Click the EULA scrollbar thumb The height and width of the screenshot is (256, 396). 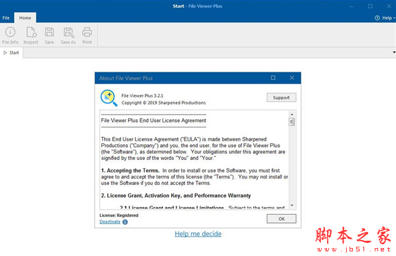(x=292, y=122)
